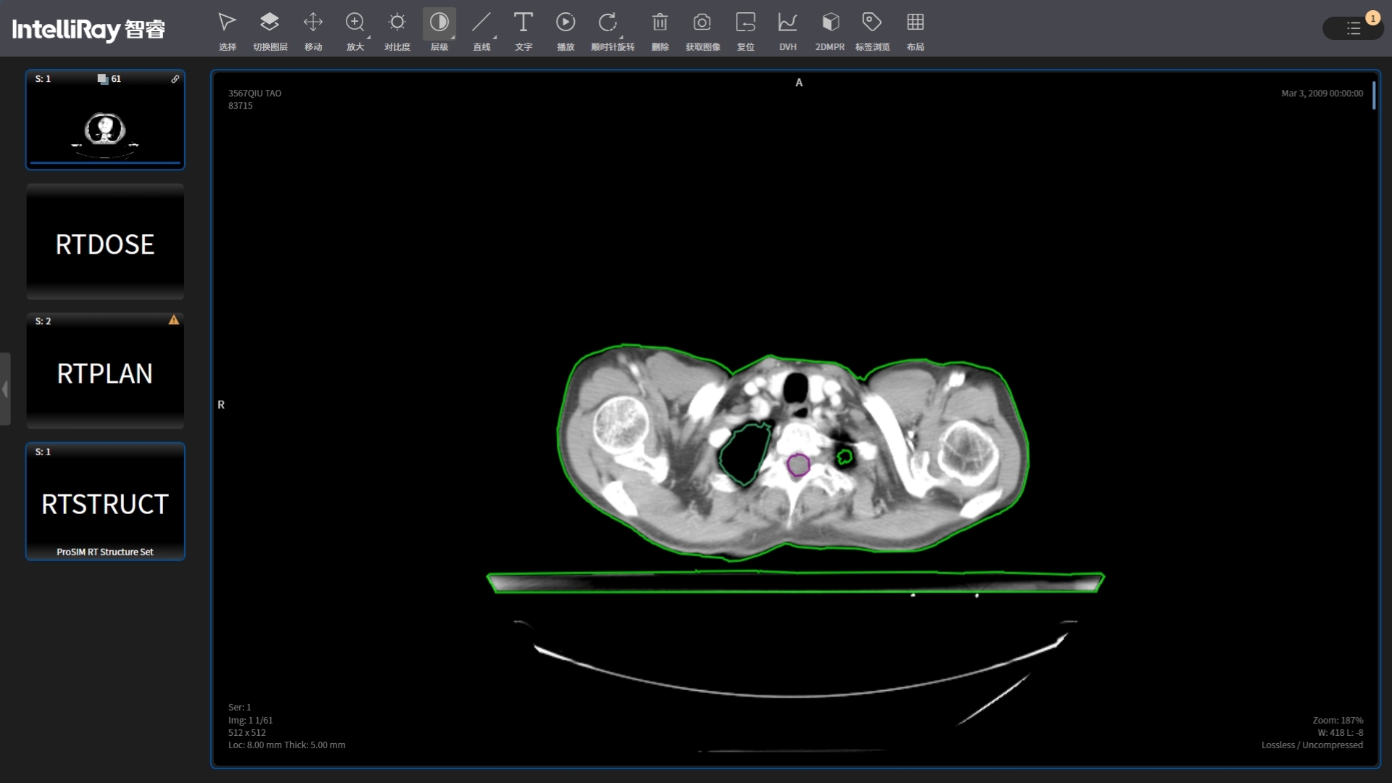Image resolution: width=1392 pixels, height=783 pixels.
Task: Select the RTPLAN series thumbnail
Action: coord(105,371)
